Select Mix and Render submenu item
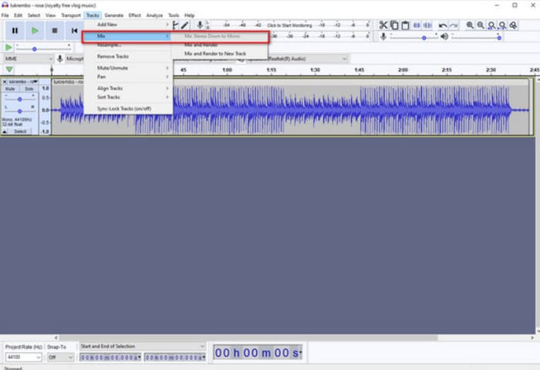The width and height of the screenshot is (540, 370). pos(220,45)
